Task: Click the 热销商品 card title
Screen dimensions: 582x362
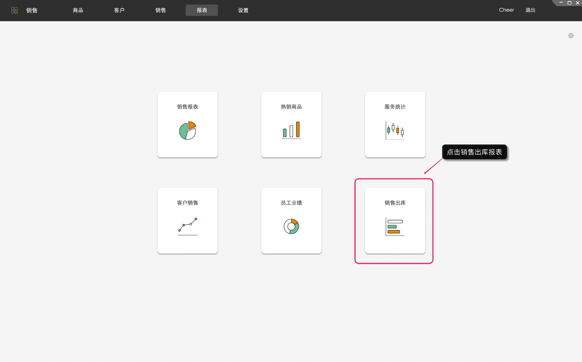Action: (x=291, y=107)
